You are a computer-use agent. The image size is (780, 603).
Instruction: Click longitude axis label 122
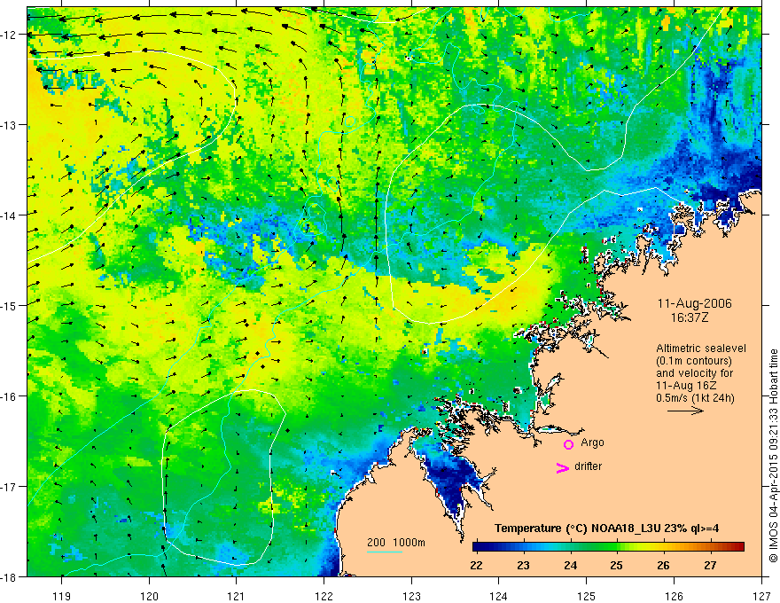click(324, 596)
